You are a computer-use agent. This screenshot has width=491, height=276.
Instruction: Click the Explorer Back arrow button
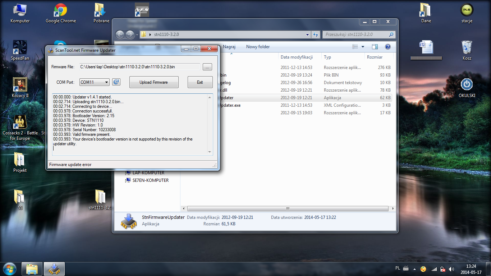(x=120, y=34)
